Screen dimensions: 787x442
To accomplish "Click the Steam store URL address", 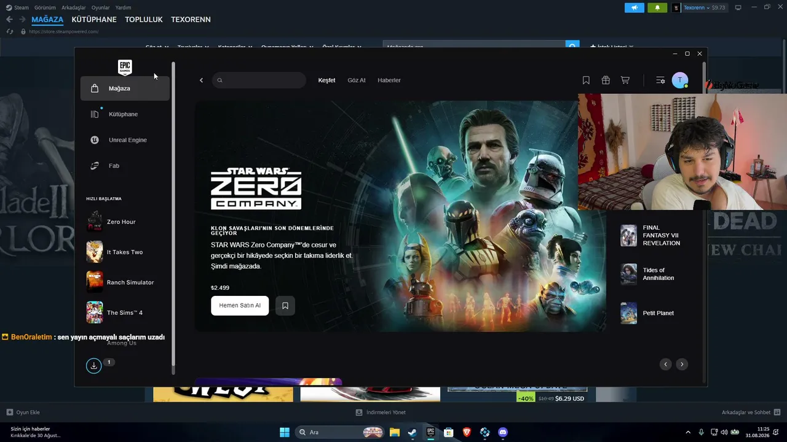I will point(64,31).
